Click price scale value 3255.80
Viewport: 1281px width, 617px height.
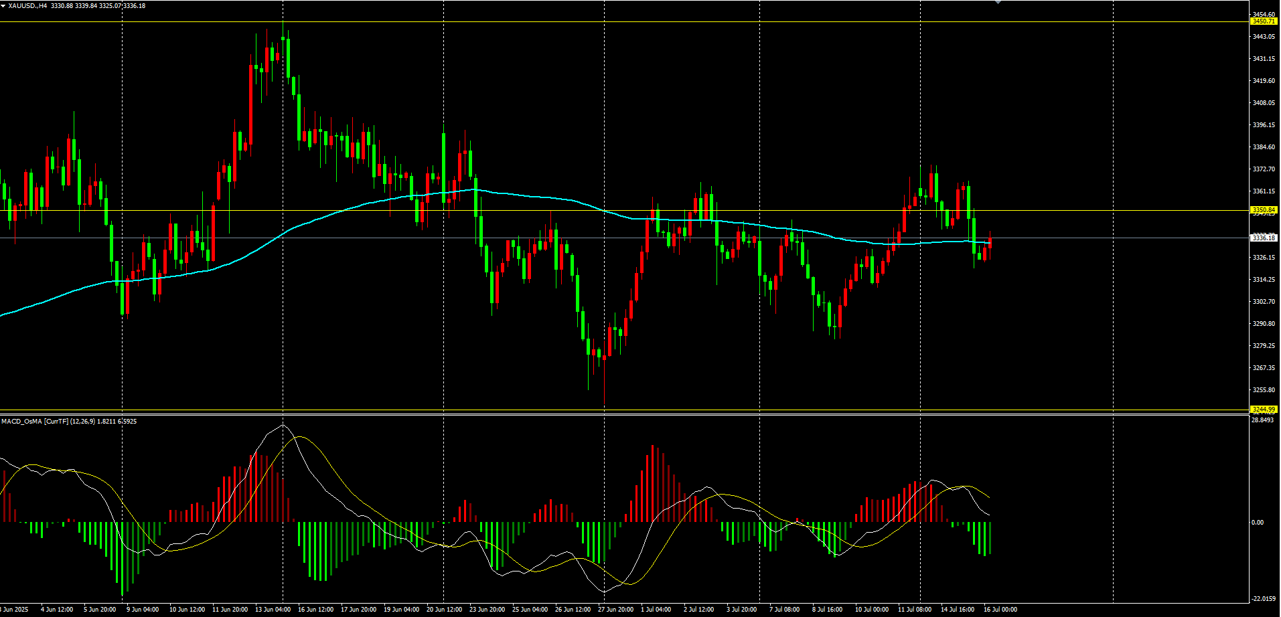coord(1264,390)
